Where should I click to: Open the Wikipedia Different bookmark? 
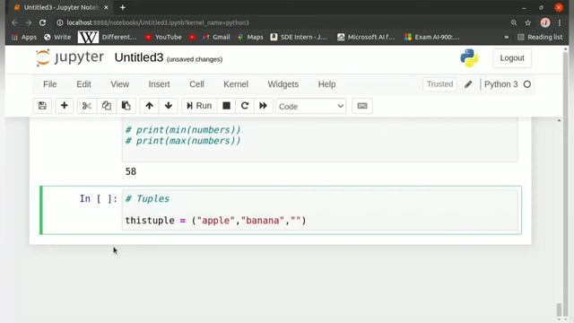(107, 37)
